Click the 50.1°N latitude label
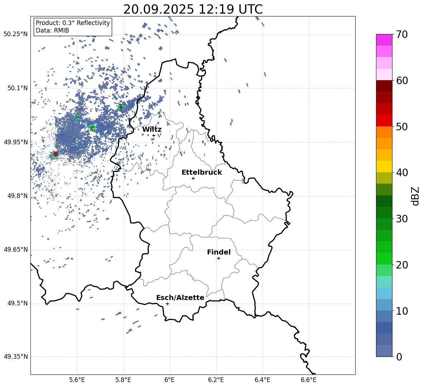Viewport: 424px width, 387px height. click(18, 88)
